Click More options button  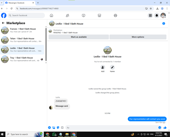(x=138, y=37)
